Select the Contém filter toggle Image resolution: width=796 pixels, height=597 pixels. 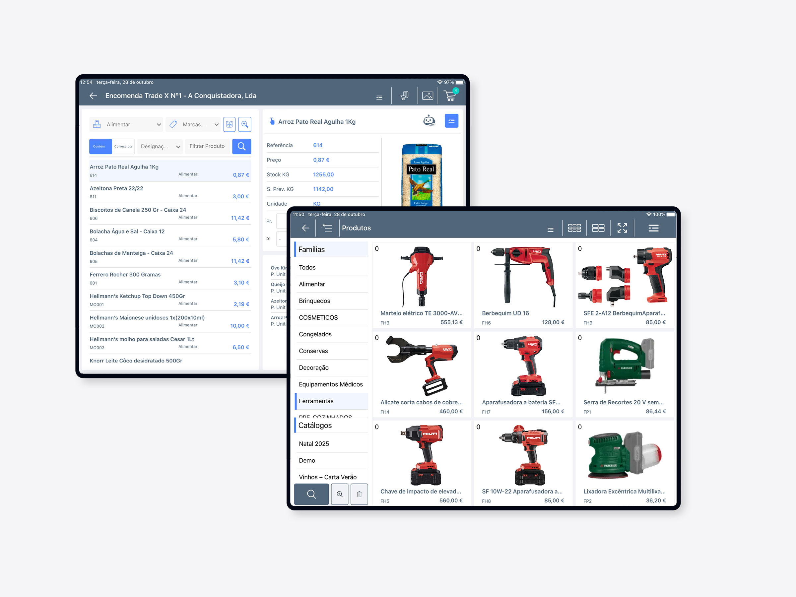100,147
